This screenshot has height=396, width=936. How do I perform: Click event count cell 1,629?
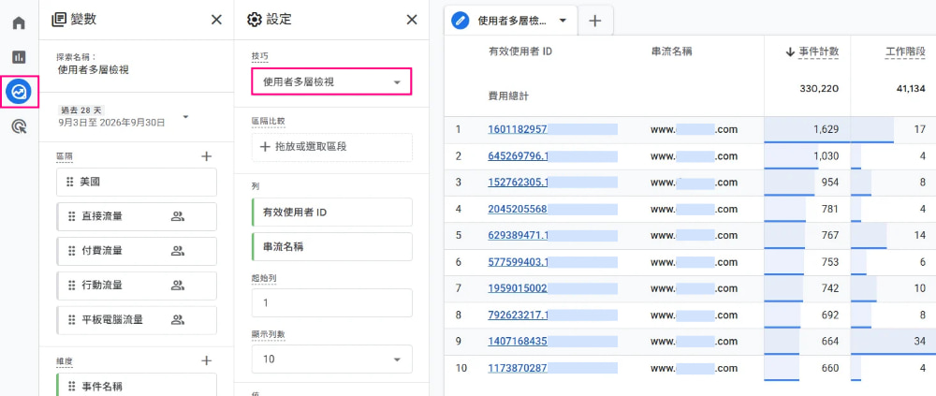[807, 129]
